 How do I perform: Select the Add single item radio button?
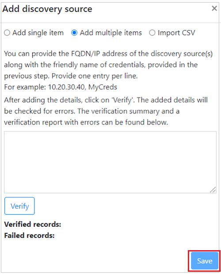[x=7, y=33]
